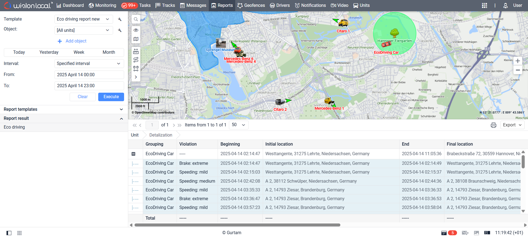Collapse the EcoDriving Car group row
Image resolution: width=528 pixels, height=238 pixels.
point(133,154)
